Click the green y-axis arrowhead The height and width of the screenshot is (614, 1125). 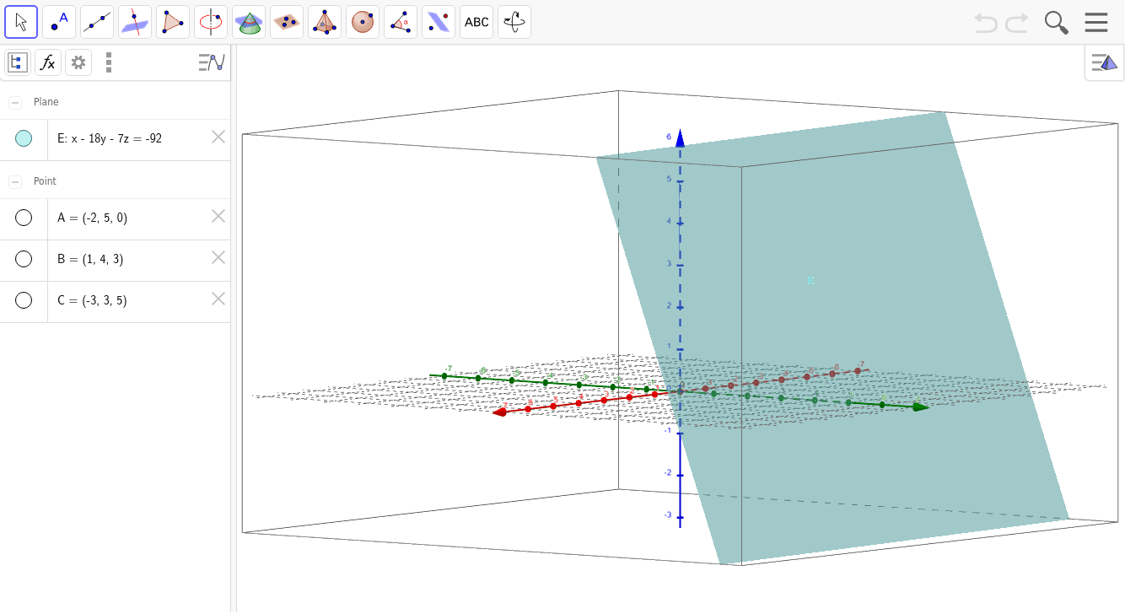click(920, 407)
